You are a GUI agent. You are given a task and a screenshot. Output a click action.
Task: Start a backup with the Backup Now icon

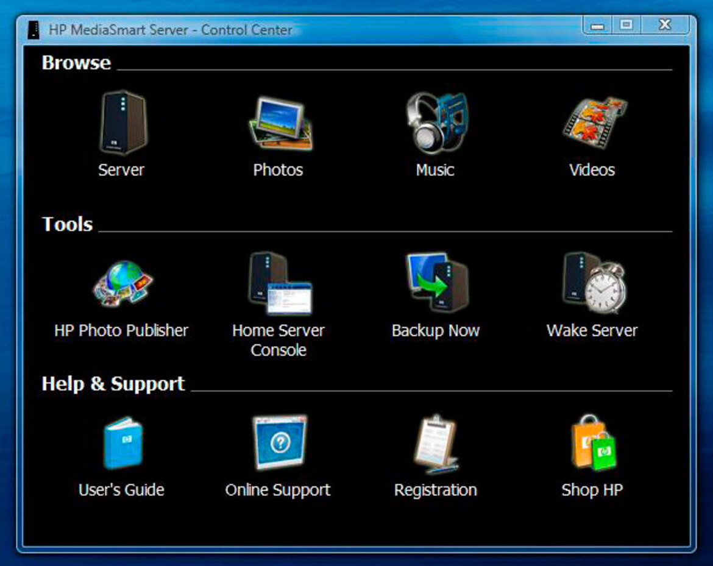(x=436, y=282)
